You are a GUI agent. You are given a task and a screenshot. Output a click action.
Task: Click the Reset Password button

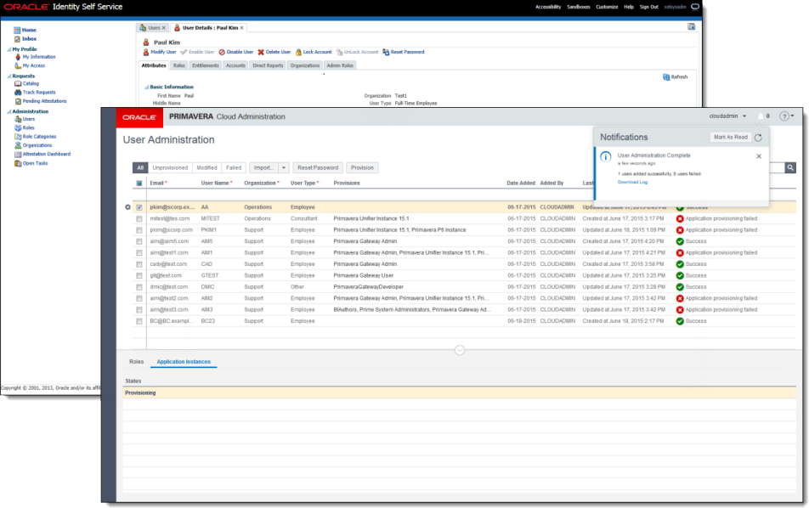(x=318, y=168)
